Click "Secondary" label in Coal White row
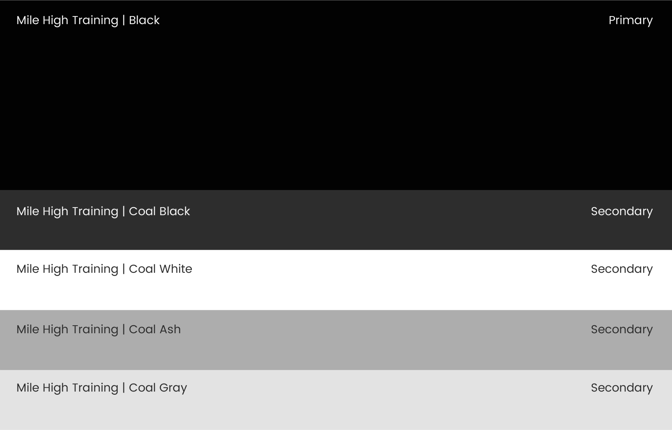 622,269
